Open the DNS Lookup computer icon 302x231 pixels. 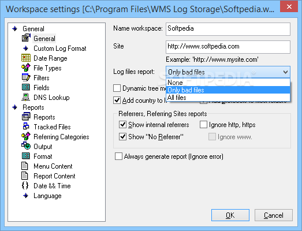click(x=26, y=97)
